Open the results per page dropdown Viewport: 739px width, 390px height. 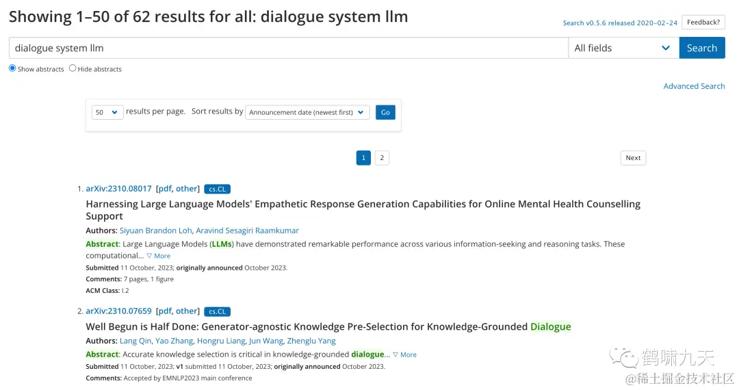click(107, 112)
